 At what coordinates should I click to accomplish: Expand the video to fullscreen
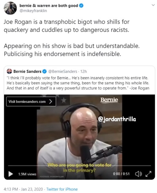(148, 174)
